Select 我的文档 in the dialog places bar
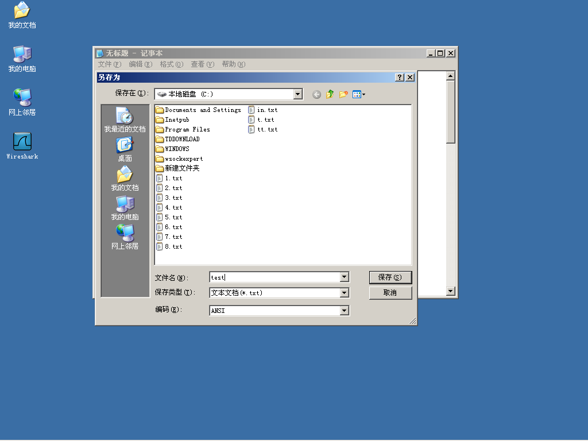This screenshot has width=588, height=441. pos(125,179)
